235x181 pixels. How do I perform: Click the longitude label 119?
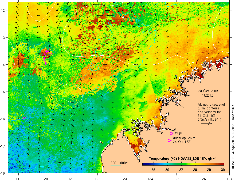pyautogui.click(x=19, y=179)
